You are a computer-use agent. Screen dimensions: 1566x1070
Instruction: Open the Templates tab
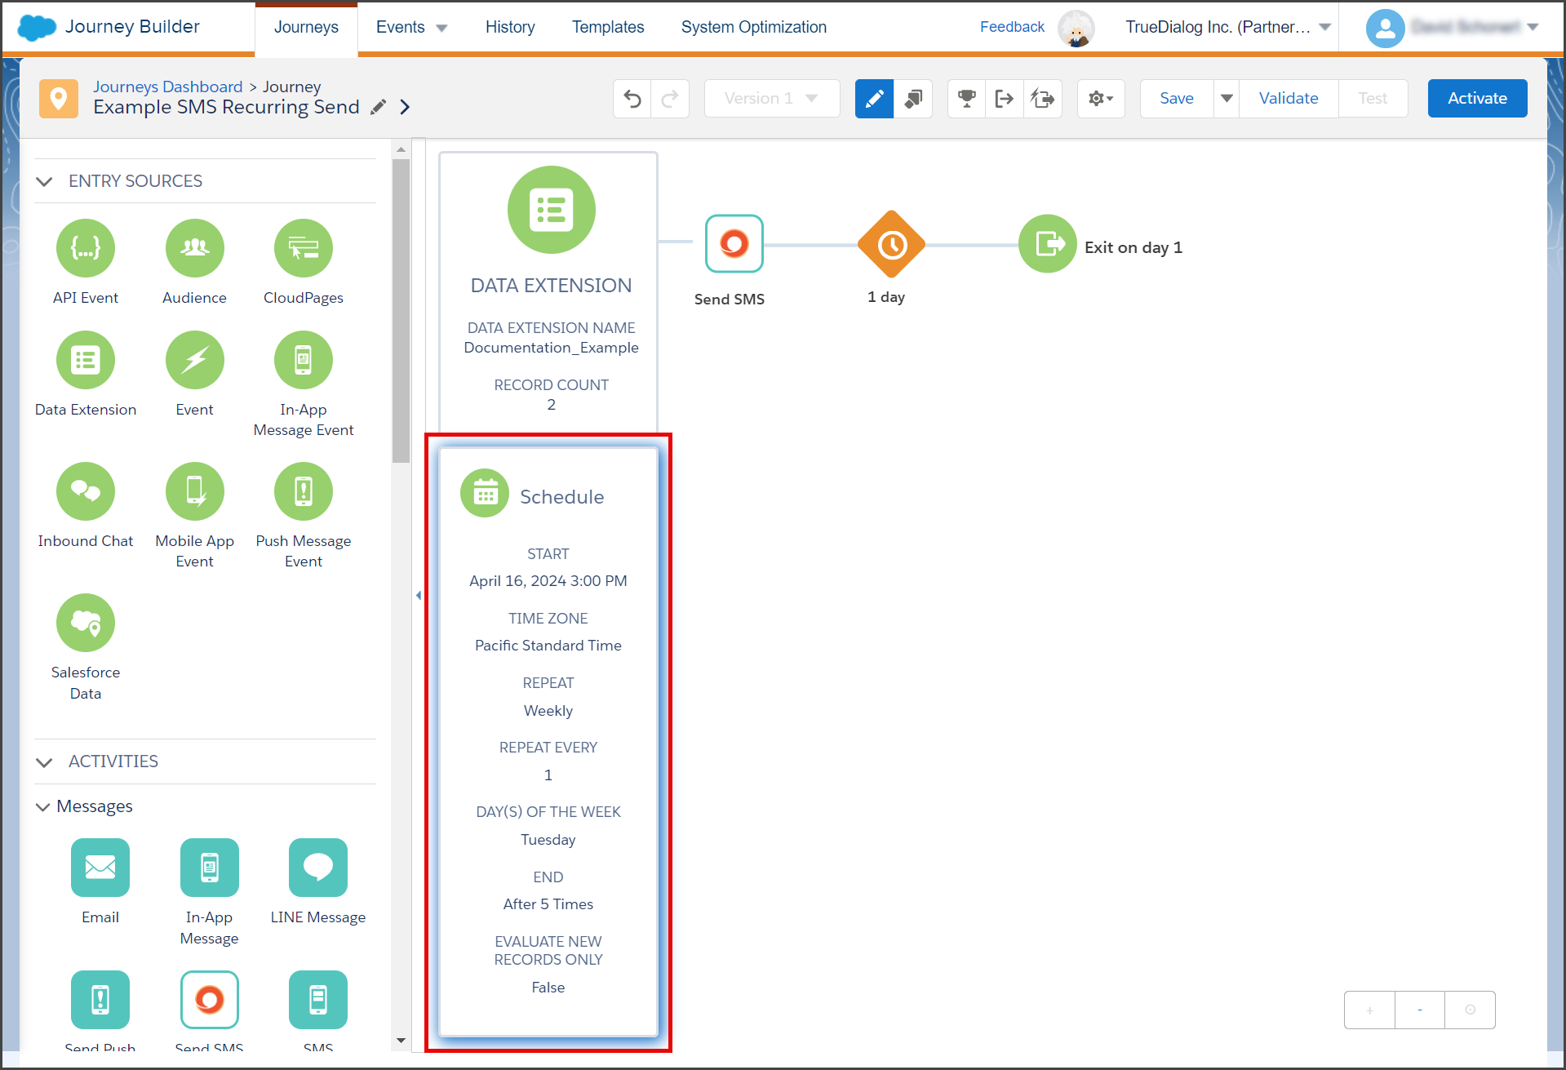point(608,27)
